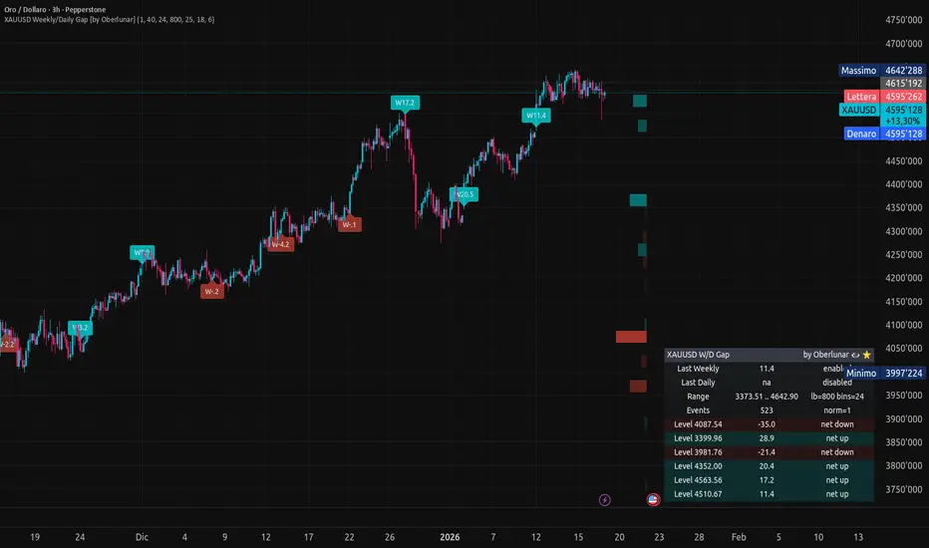Click the 'XAUUSD Weekly/Daily Gap' indicator legend
The image size is (929, 548).
[109, 20]
